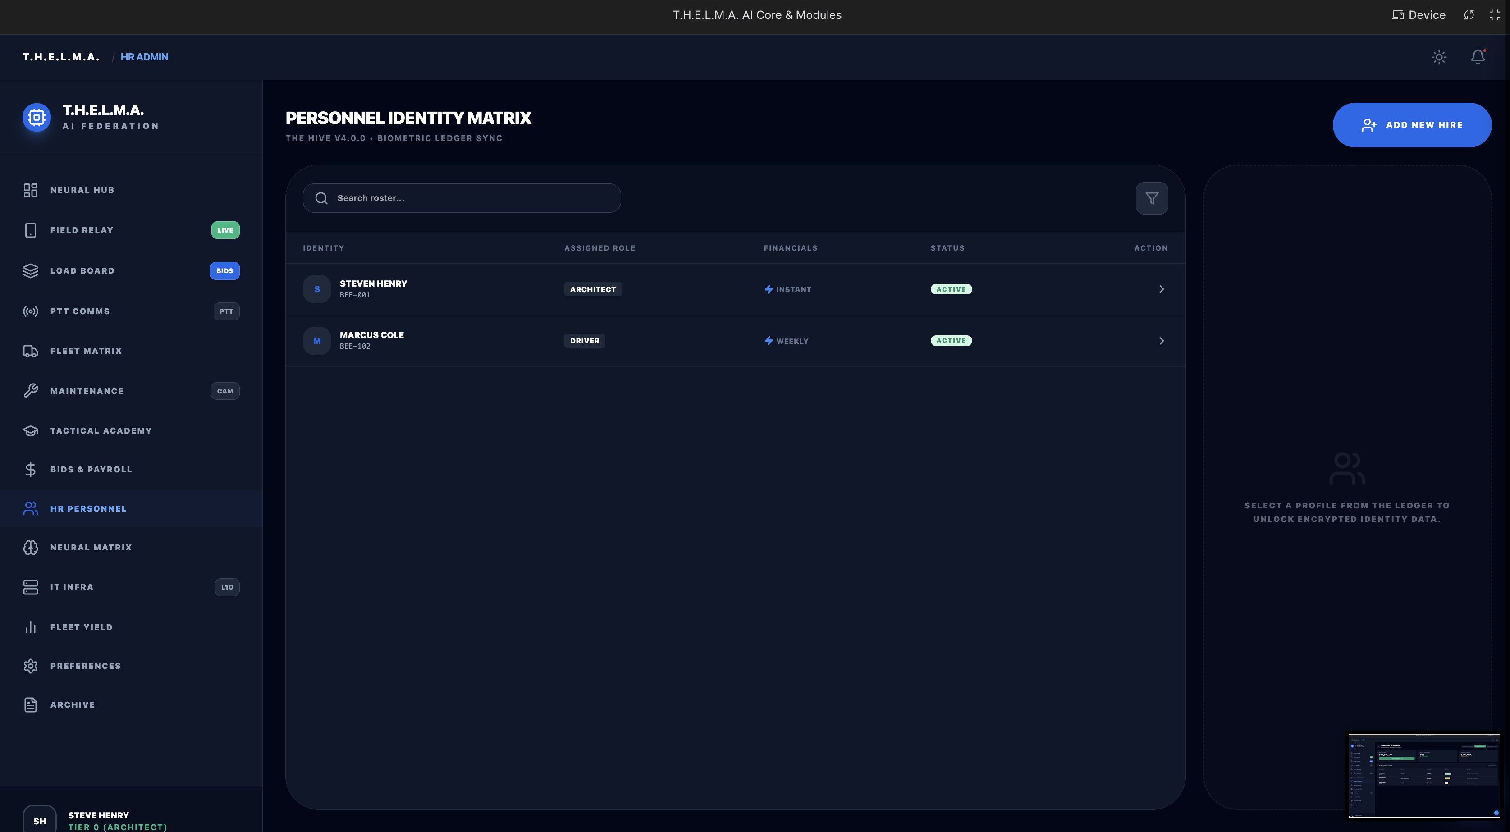
Task: Click the Fleet Matrix truck icon
Action: point(31,351)
